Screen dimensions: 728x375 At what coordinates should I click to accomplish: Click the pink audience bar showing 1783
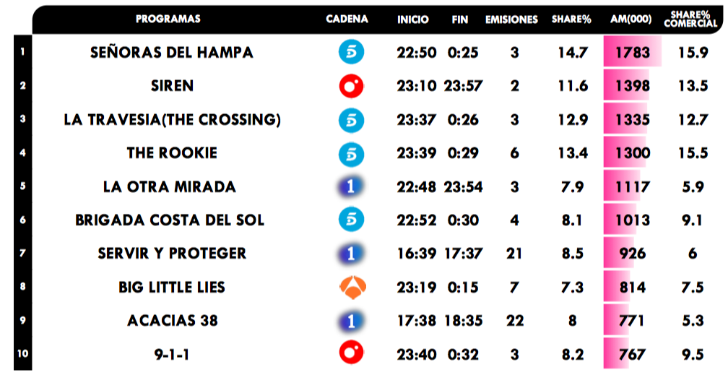coord(632,53)
